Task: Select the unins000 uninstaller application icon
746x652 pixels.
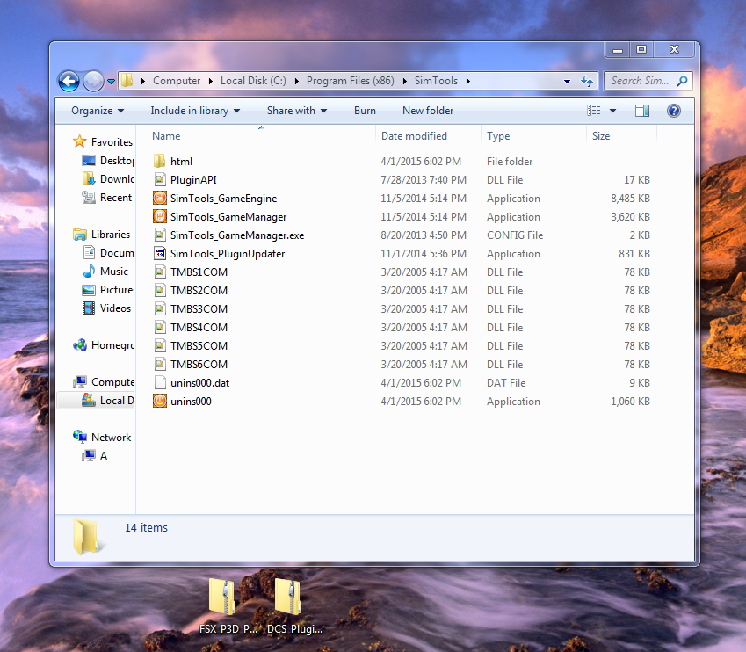Action: 159,402
